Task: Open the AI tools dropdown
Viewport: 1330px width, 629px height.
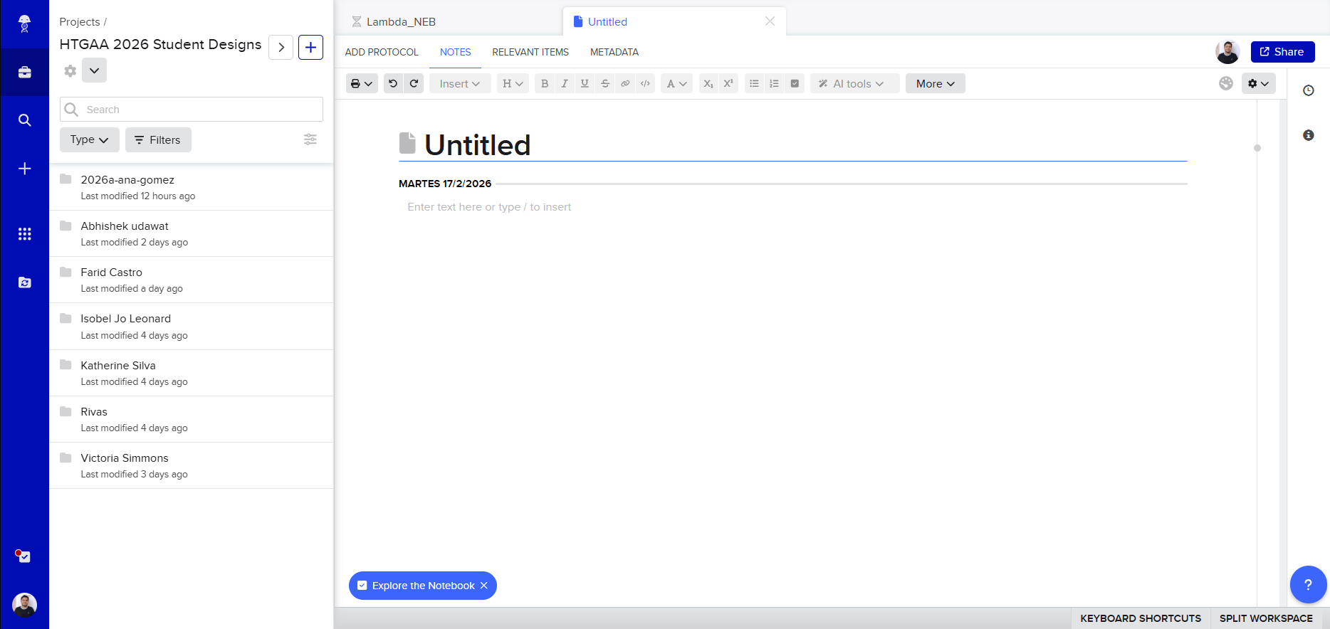Action: pos(854,83)
